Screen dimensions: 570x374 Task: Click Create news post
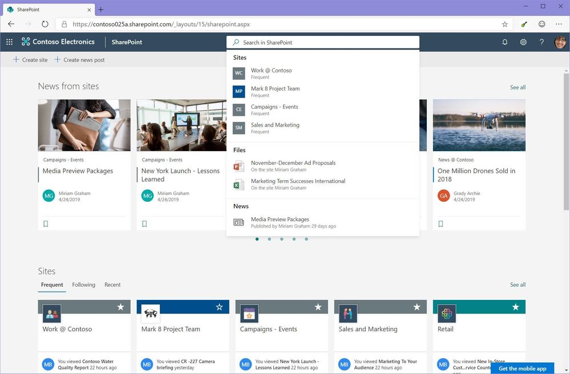point(80,59)
